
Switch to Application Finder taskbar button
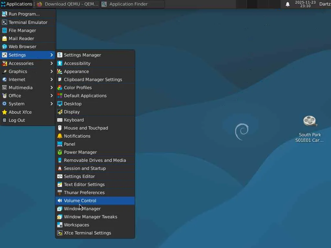click(132, 4)
